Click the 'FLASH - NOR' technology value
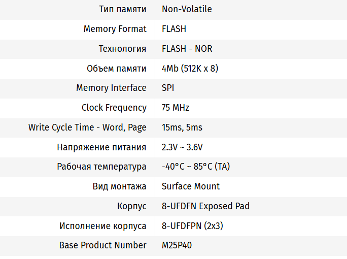This screenshot has height=259, width=347. click(x=187, y=49)
